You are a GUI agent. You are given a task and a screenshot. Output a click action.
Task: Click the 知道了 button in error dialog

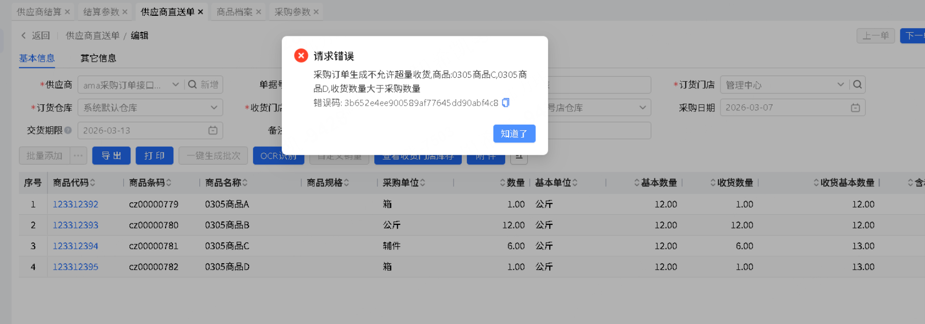point(514,133)
